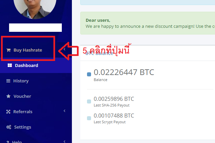215x143 pixels.
Task: Click the Dashboard grid icon
Action: coord(10,65)
